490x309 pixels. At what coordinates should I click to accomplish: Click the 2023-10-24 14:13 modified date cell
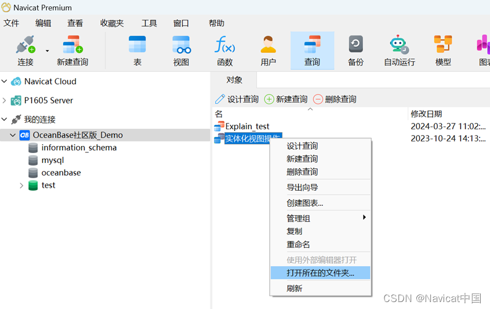(x=448, y=139)
